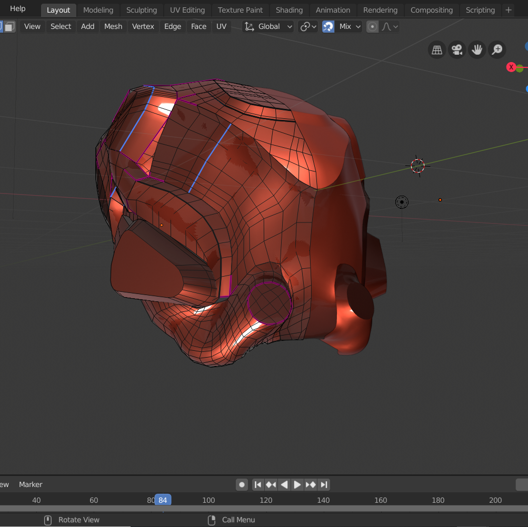Play animation in reverse
528x527 pixels.
284,484
